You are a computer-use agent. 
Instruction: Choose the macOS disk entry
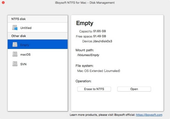click(38, 54)
